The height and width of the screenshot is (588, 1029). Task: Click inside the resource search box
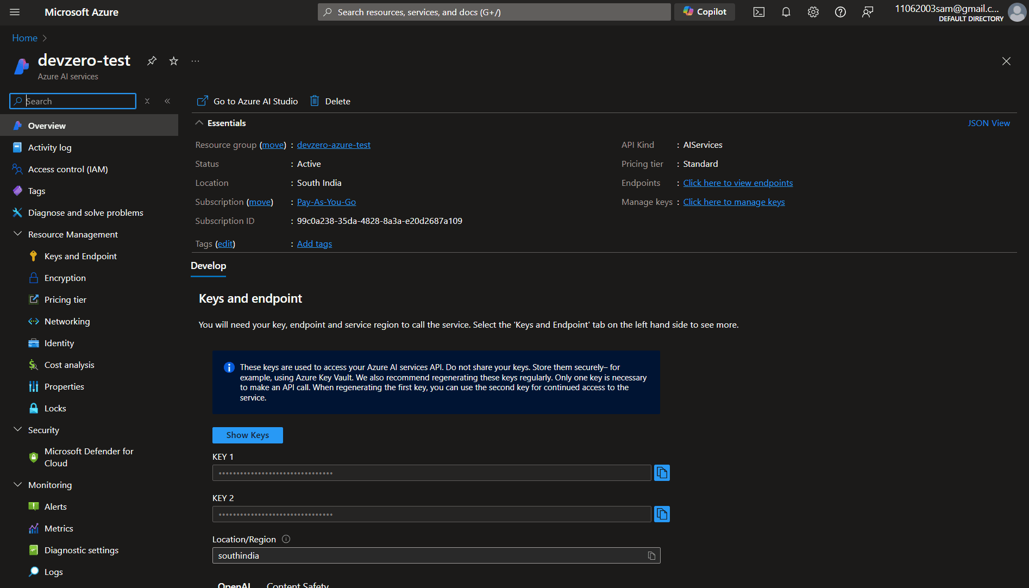(72, 101)
